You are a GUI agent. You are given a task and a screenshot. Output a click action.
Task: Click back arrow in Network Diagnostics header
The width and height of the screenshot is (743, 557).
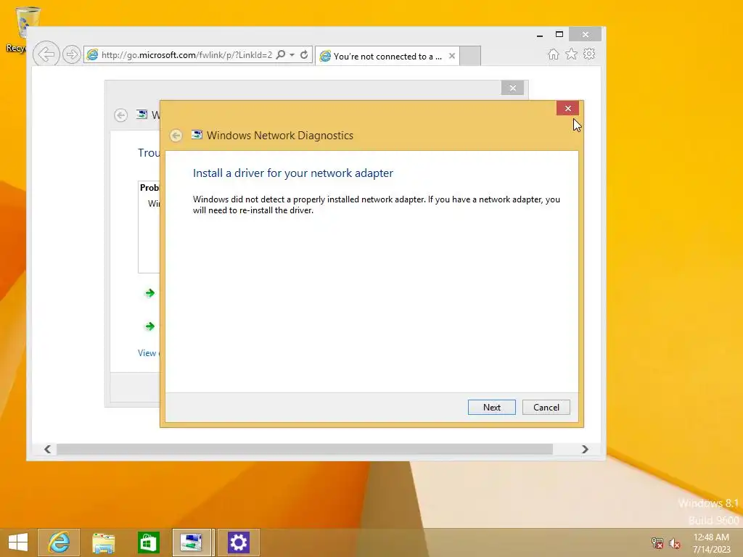coord(176,136)
